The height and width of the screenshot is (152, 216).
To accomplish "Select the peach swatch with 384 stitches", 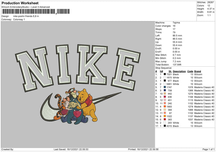I will tap(165, 110).
